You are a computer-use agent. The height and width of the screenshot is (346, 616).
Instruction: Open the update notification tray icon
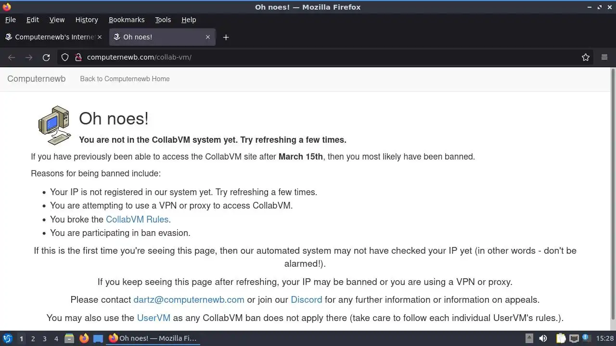pos(586,337)
